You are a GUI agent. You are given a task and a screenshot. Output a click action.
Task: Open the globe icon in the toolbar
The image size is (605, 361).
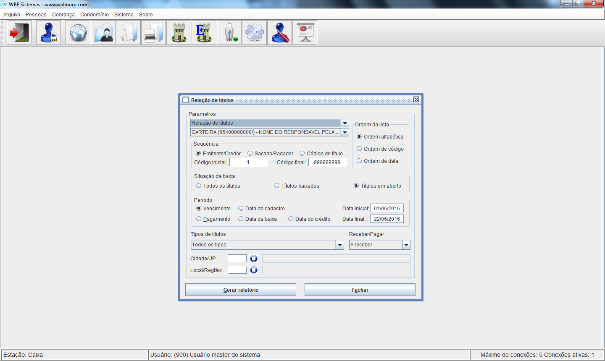point(78,33)
